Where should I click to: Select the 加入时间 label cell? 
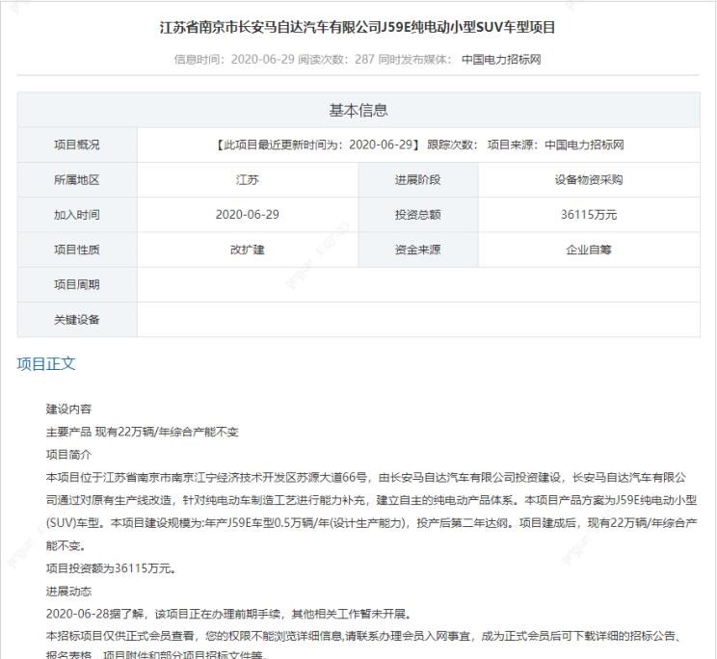tap(77, 215)
